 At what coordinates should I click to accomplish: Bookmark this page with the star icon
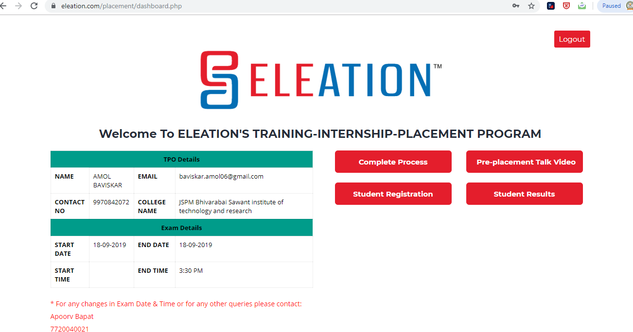[531, 6]
